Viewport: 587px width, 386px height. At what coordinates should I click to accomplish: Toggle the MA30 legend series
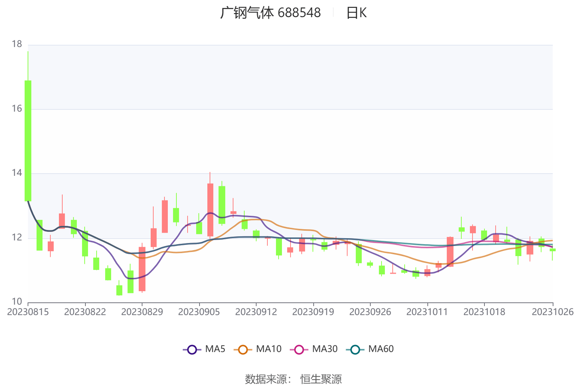coord(314,349)
